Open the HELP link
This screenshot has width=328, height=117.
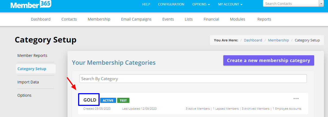click(146, 4)
